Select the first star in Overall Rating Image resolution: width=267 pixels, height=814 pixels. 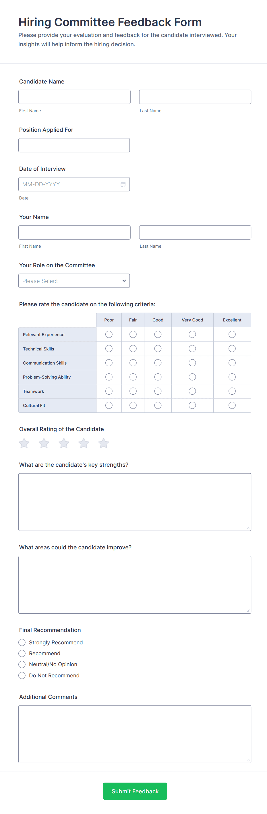[24, 443]
